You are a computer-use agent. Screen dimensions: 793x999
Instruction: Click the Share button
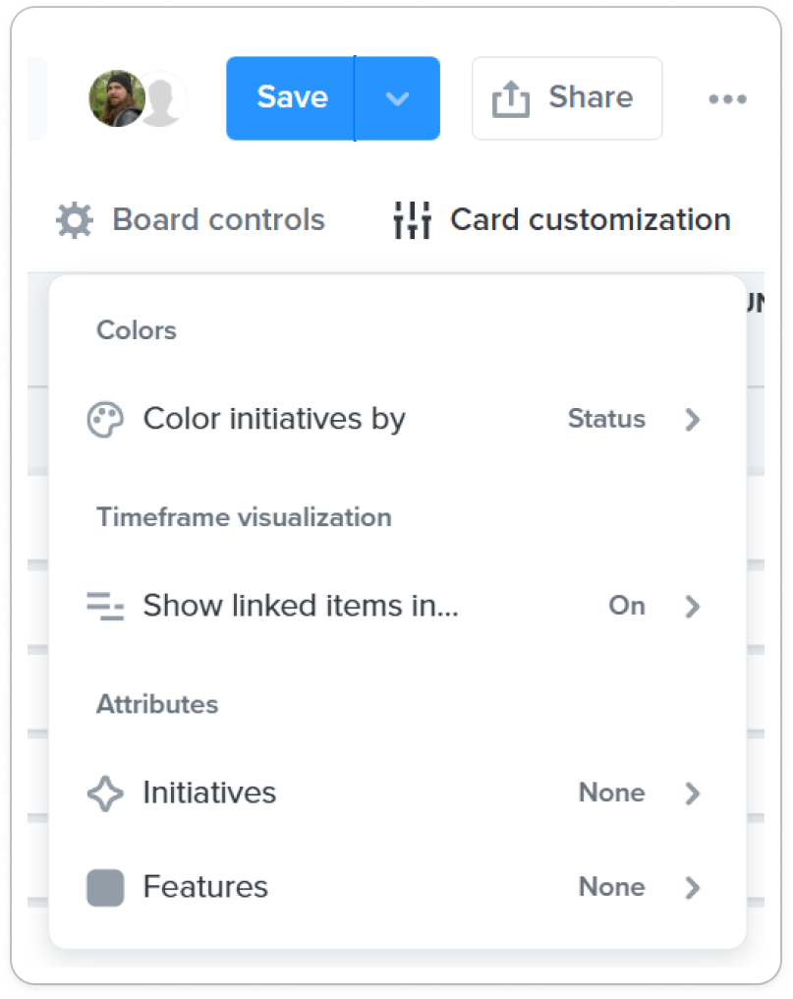pyautogui.click(x=567, y=98)
